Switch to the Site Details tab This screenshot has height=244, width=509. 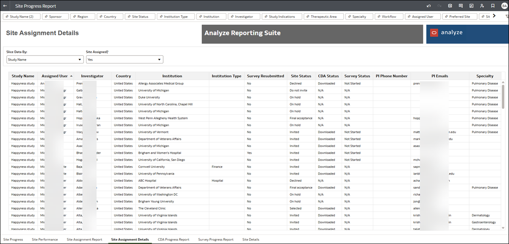251,239
